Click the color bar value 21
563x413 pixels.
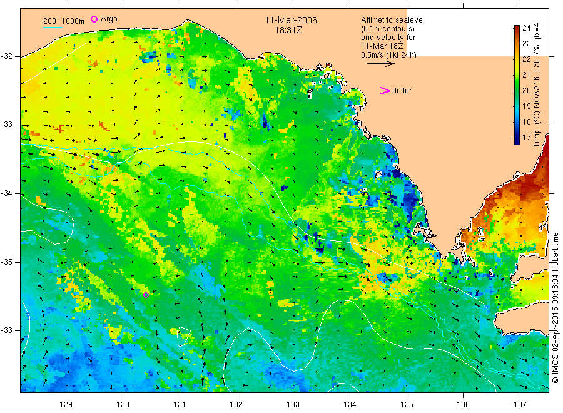click(x=526, y=75)
